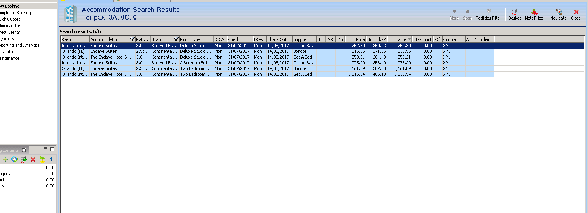
Task: Click the MS column header
Action: click(340, 39)
